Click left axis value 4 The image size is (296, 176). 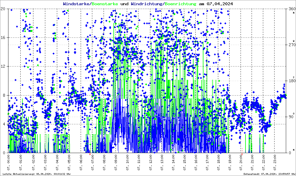4,124
